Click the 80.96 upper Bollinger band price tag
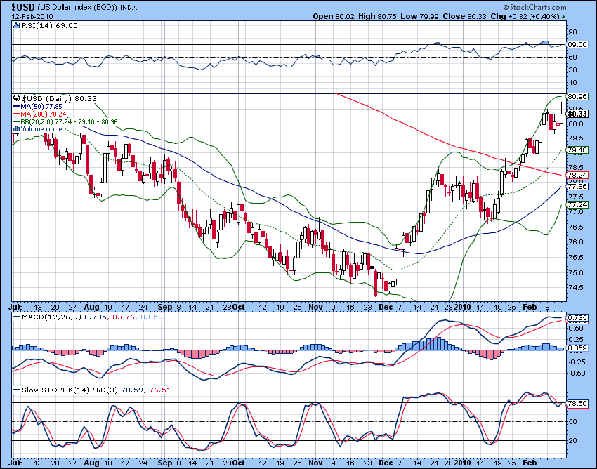Viewport: 597px width, 469px height. (x=577, y=97)
